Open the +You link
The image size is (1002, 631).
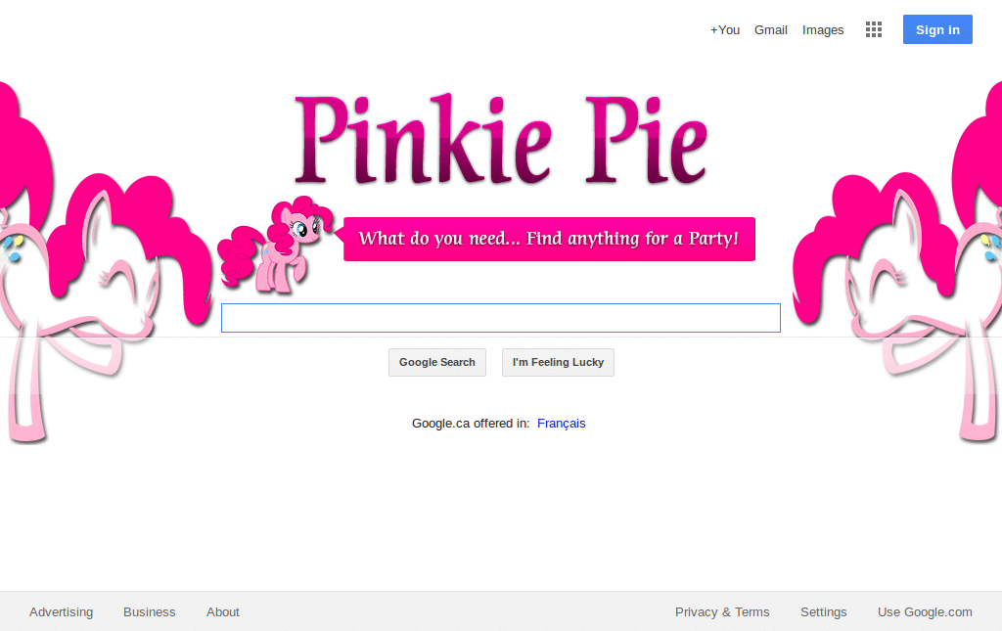pyautogui.click(x=725, y=30)
